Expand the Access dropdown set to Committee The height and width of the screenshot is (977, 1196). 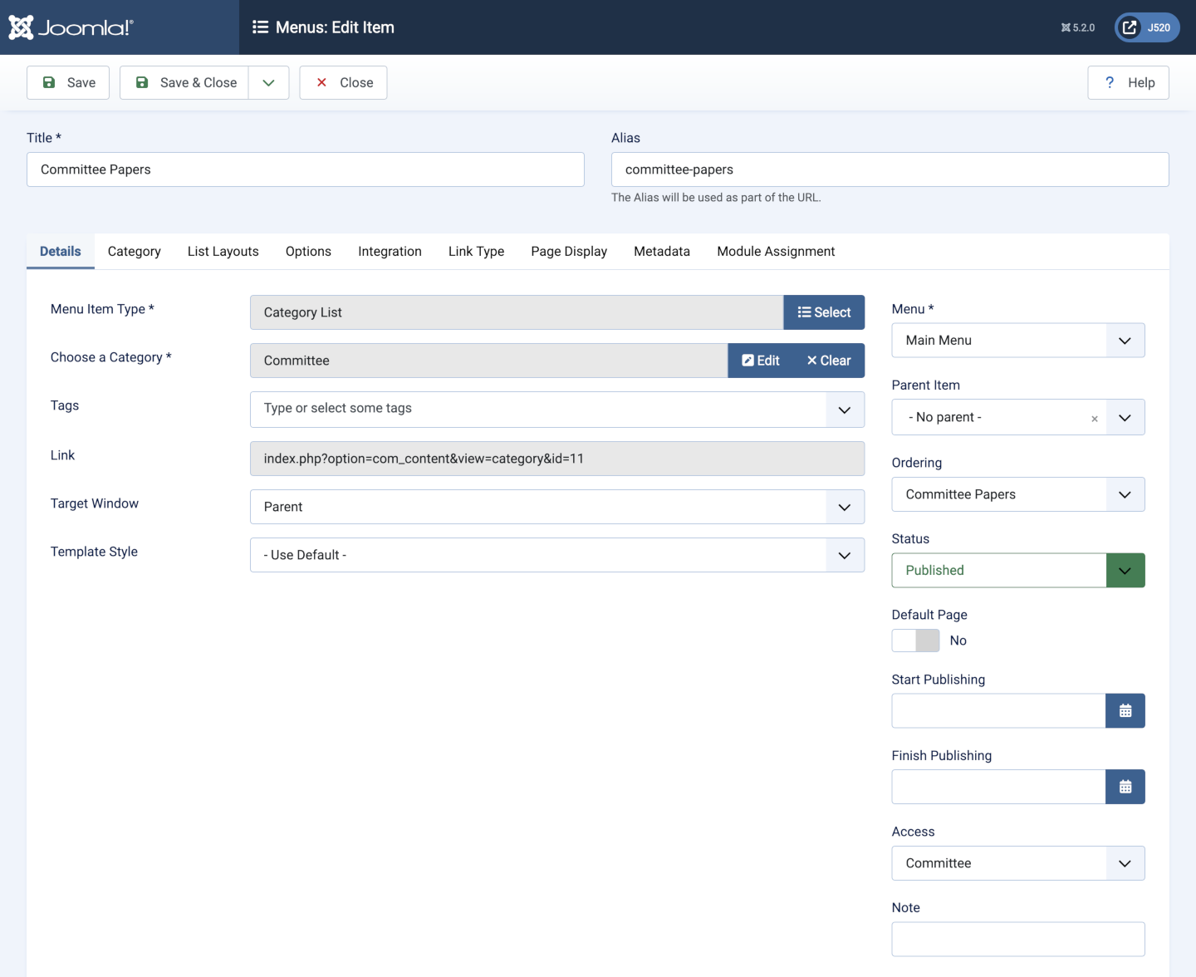(1017, 863)
